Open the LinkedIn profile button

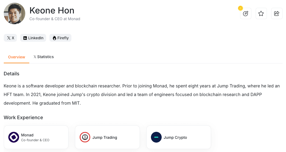tap(33, 38)
